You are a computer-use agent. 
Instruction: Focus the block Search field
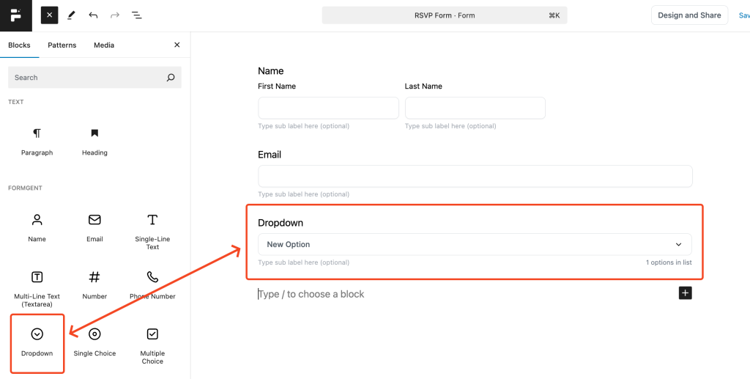94,78
